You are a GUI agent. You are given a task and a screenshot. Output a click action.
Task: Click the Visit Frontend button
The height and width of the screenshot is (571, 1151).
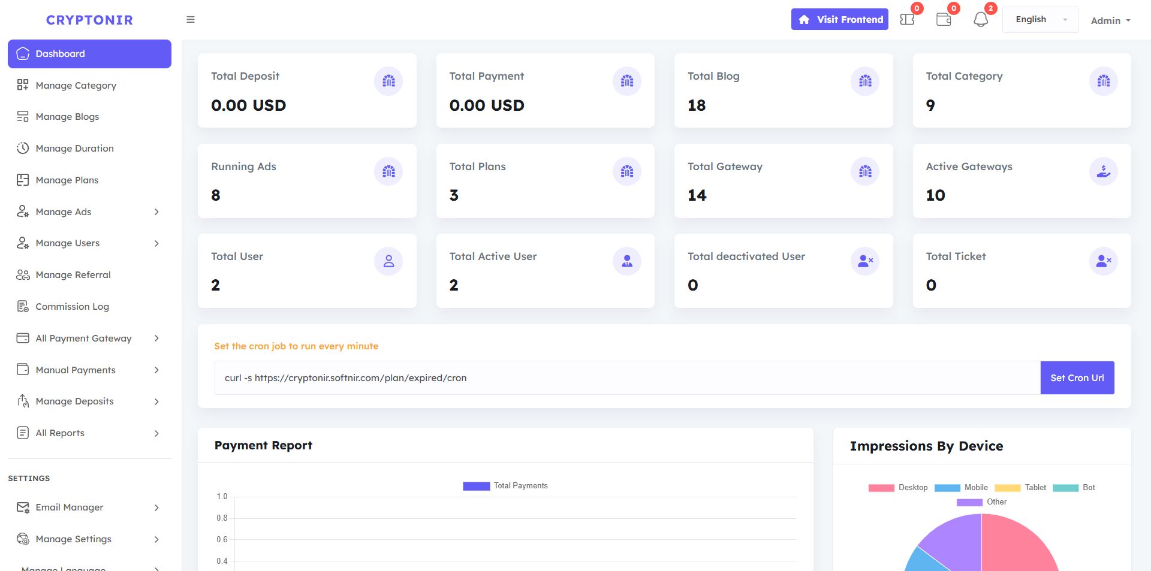(839, 20)
